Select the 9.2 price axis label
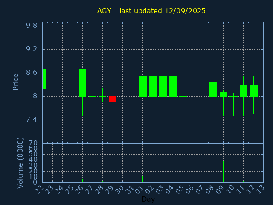This screenshot has height=205, width=273. tap(32, 49)
